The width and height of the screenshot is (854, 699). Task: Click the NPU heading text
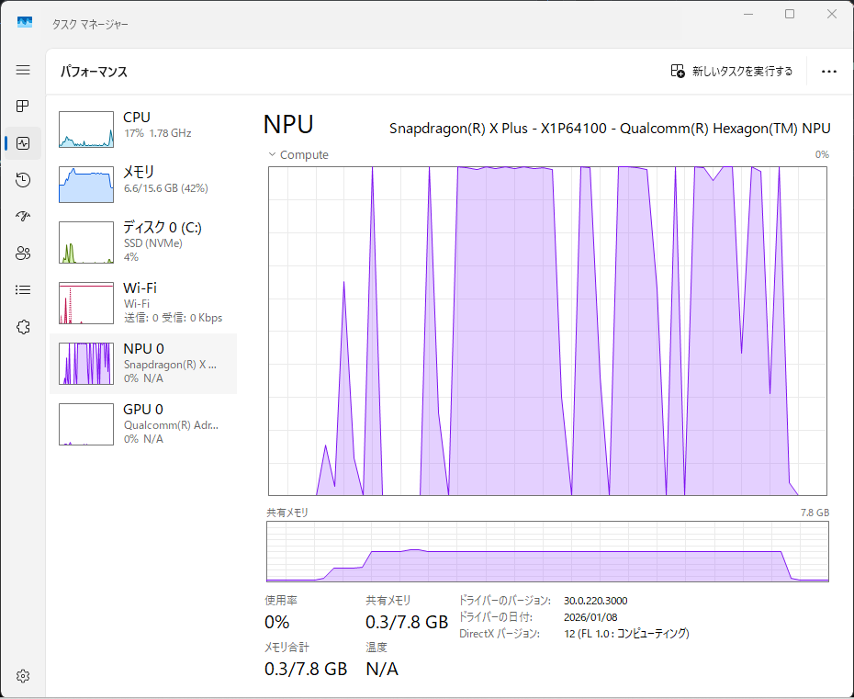point(288,125)
